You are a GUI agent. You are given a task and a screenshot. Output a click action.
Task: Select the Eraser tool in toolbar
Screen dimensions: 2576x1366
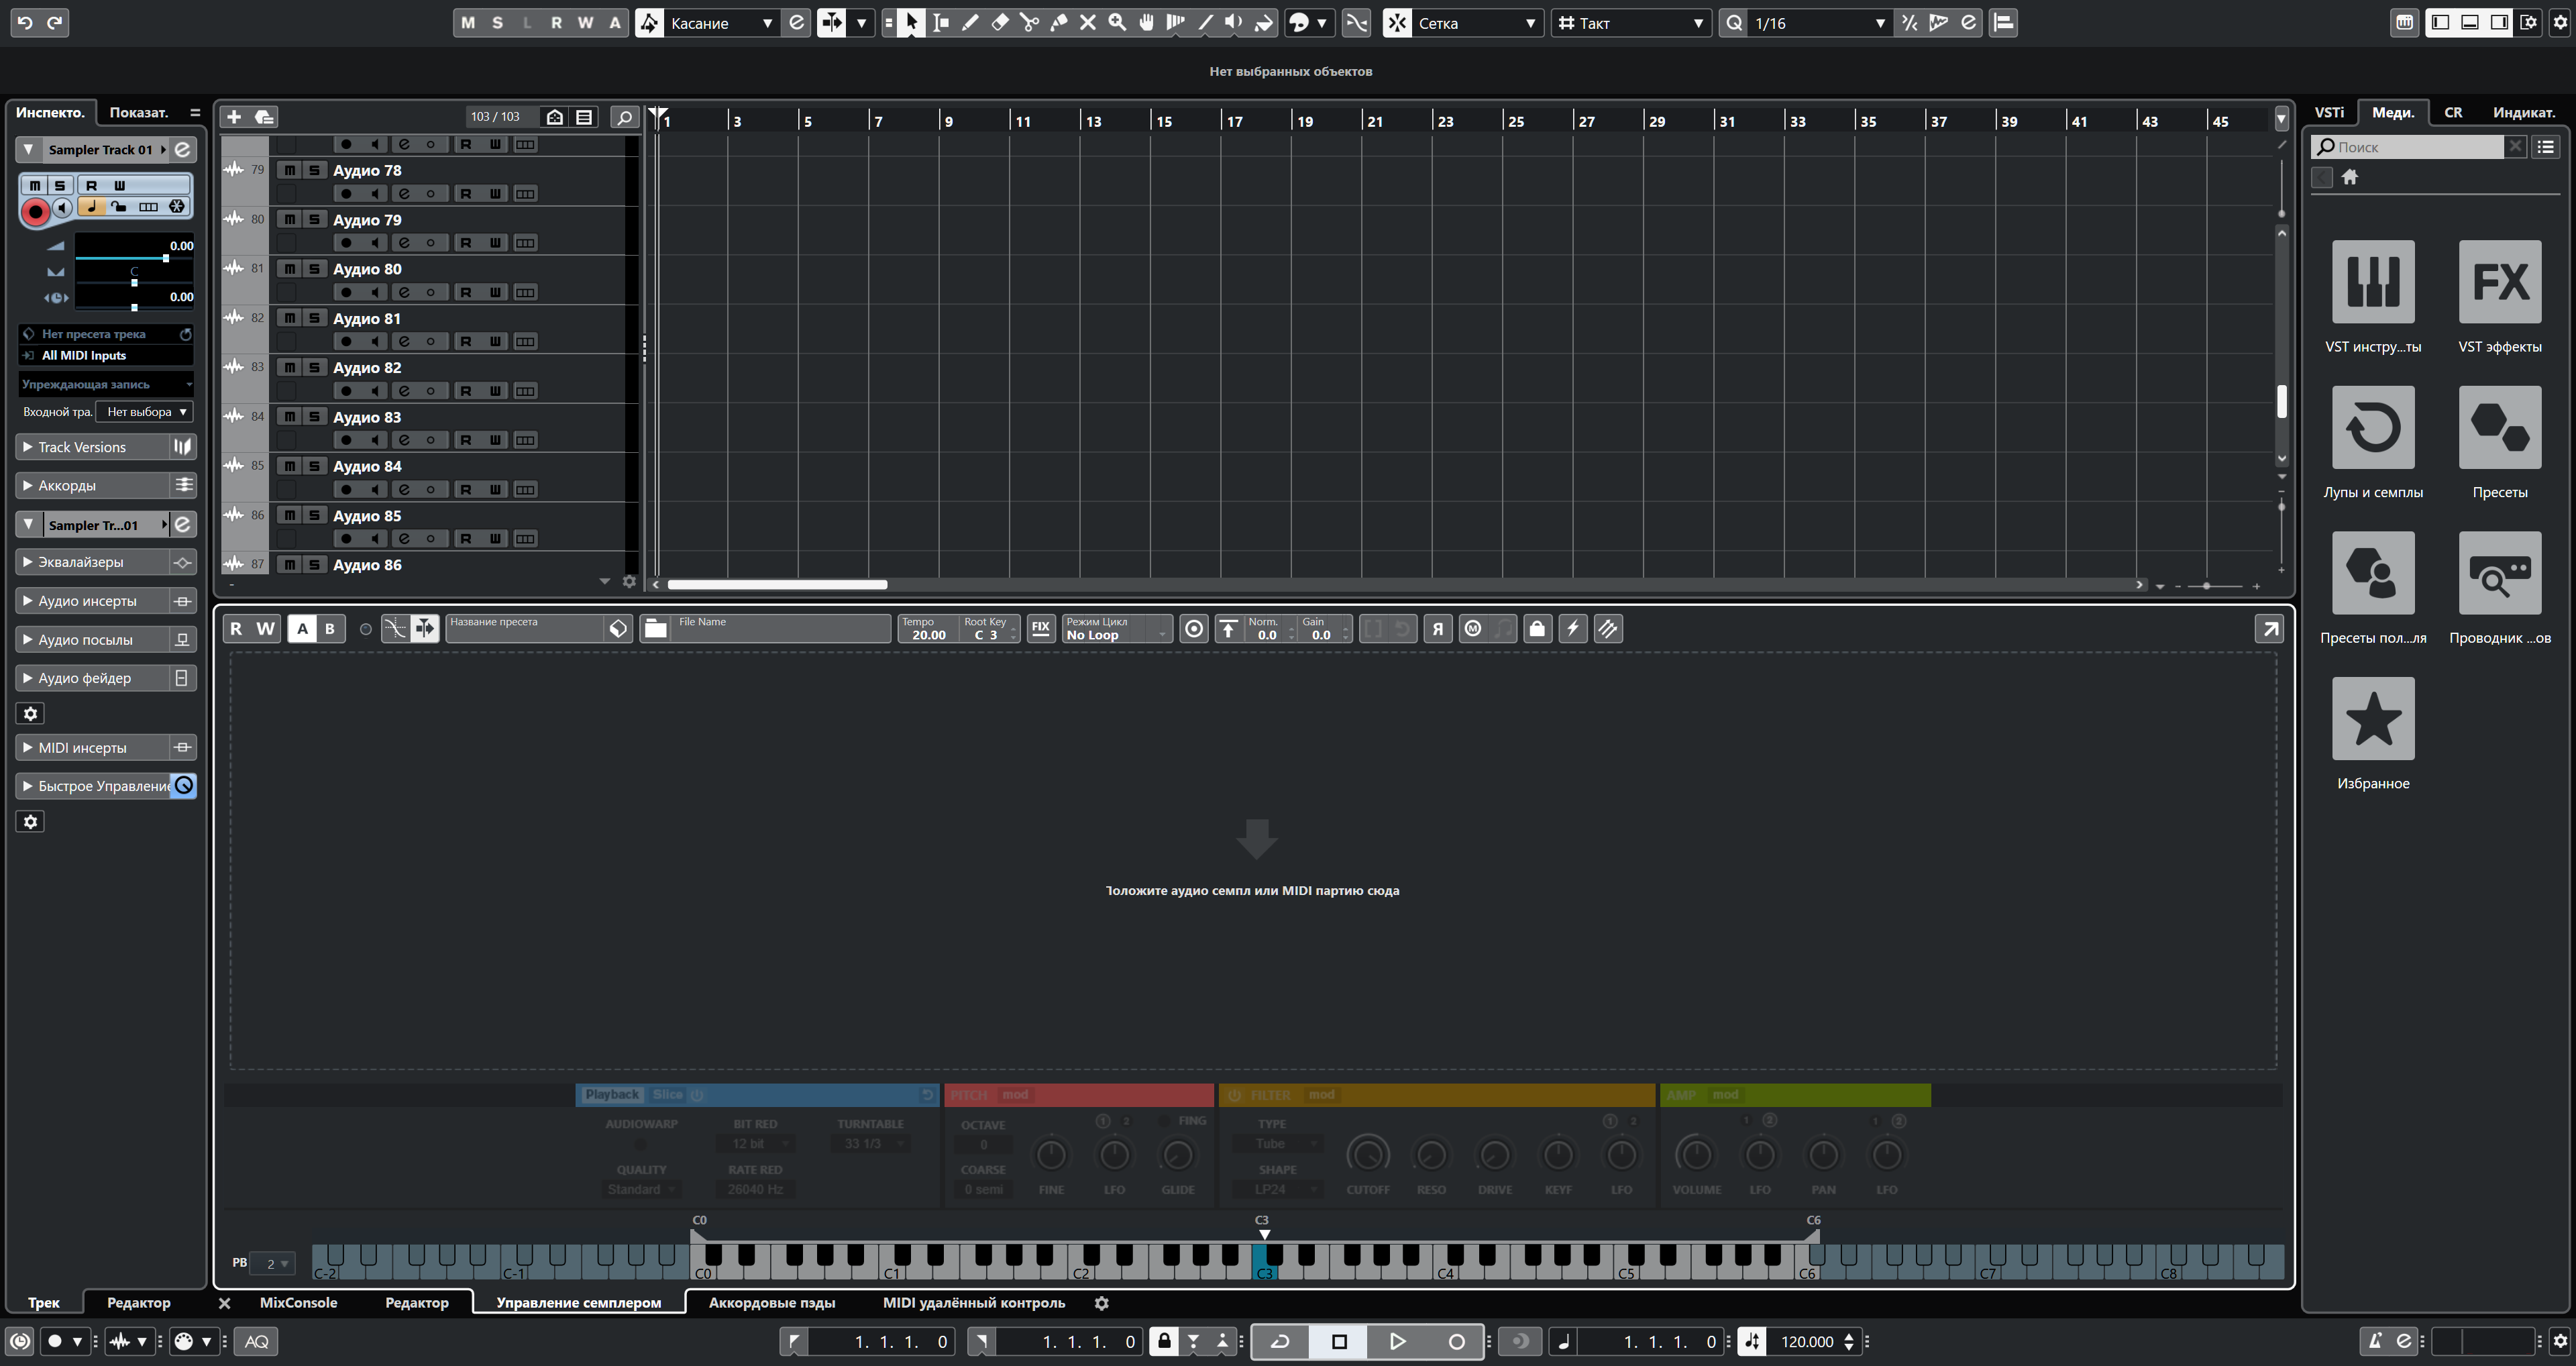tap(999, 22)
